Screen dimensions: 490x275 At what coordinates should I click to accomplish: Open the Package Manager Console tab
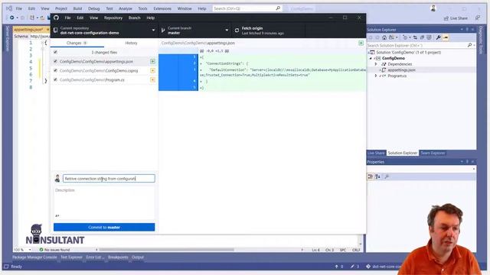(34, 257)
